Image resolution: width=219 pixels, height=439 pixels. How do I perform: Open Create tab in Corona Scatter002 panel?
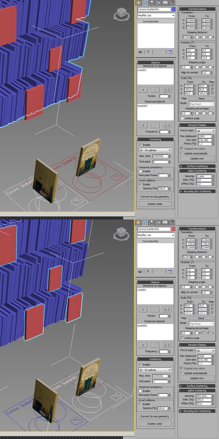[x=139, y=222]
